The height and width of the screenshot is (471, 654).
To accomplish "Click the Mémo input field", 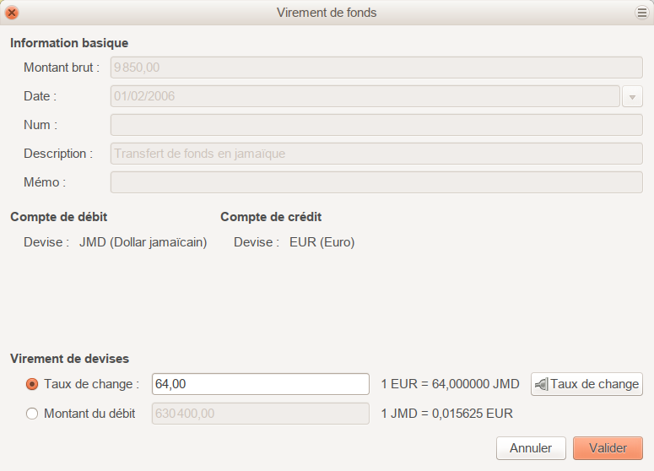I will click(376, 182).
